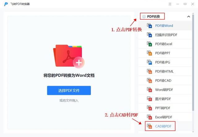Click the PDF转CAD icon
This screenshot has width=198, height=137.
pos(149,80)
